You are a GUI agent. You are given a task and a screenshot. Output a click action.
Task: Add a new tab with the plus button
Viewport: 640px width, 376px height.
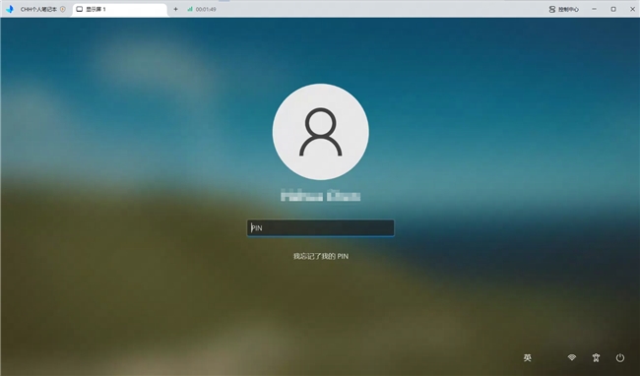click(175, 9)
